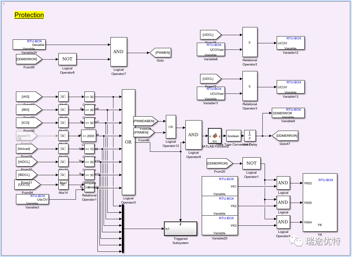Click the boolean Data Type Conversion block
This screenshot has height=257, width=352.
click(233, 136)
